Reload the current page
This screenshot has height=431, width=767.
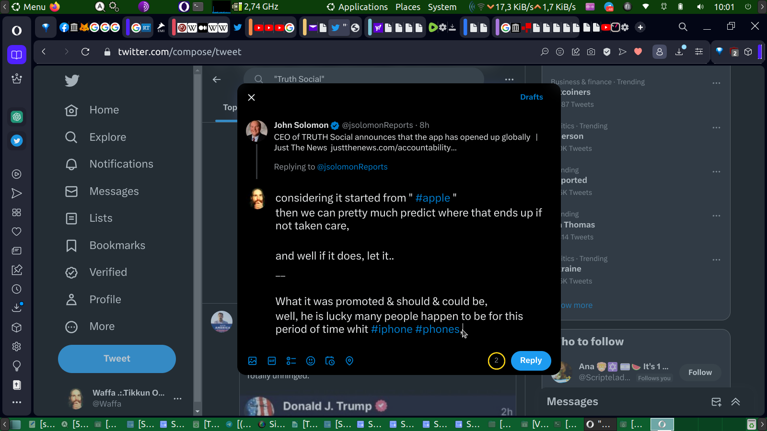pyautogui.click(x=85, y=52)
